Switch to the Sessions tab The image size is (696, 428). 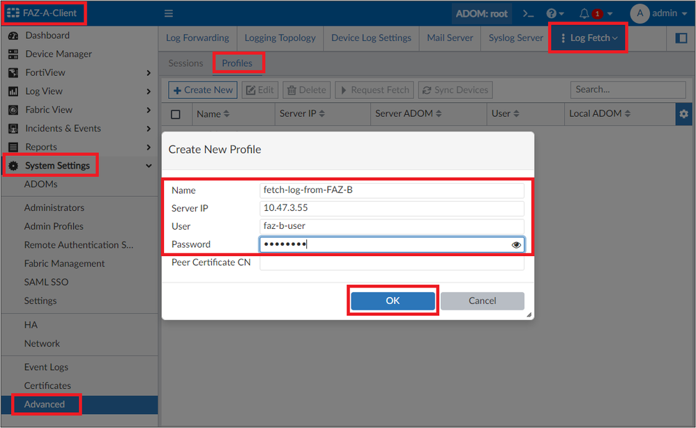pos(186,63)
